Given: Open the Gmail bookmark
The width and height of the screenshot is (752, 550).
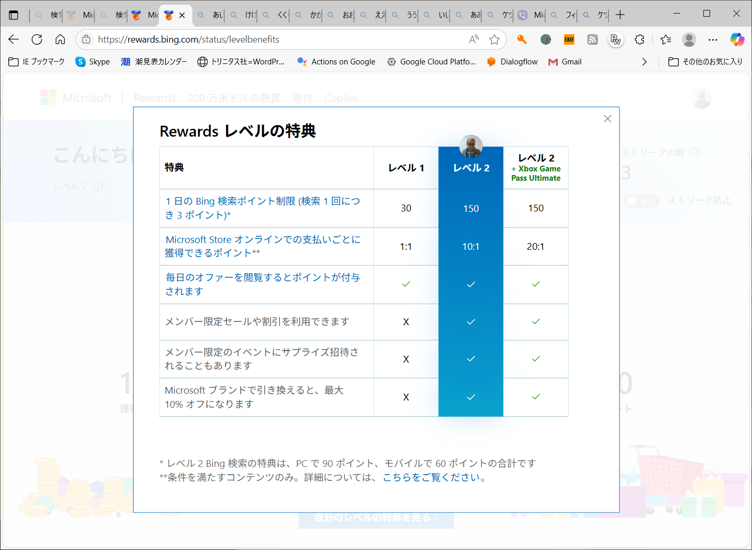Looking at the screenshot, I should [565, 62].
